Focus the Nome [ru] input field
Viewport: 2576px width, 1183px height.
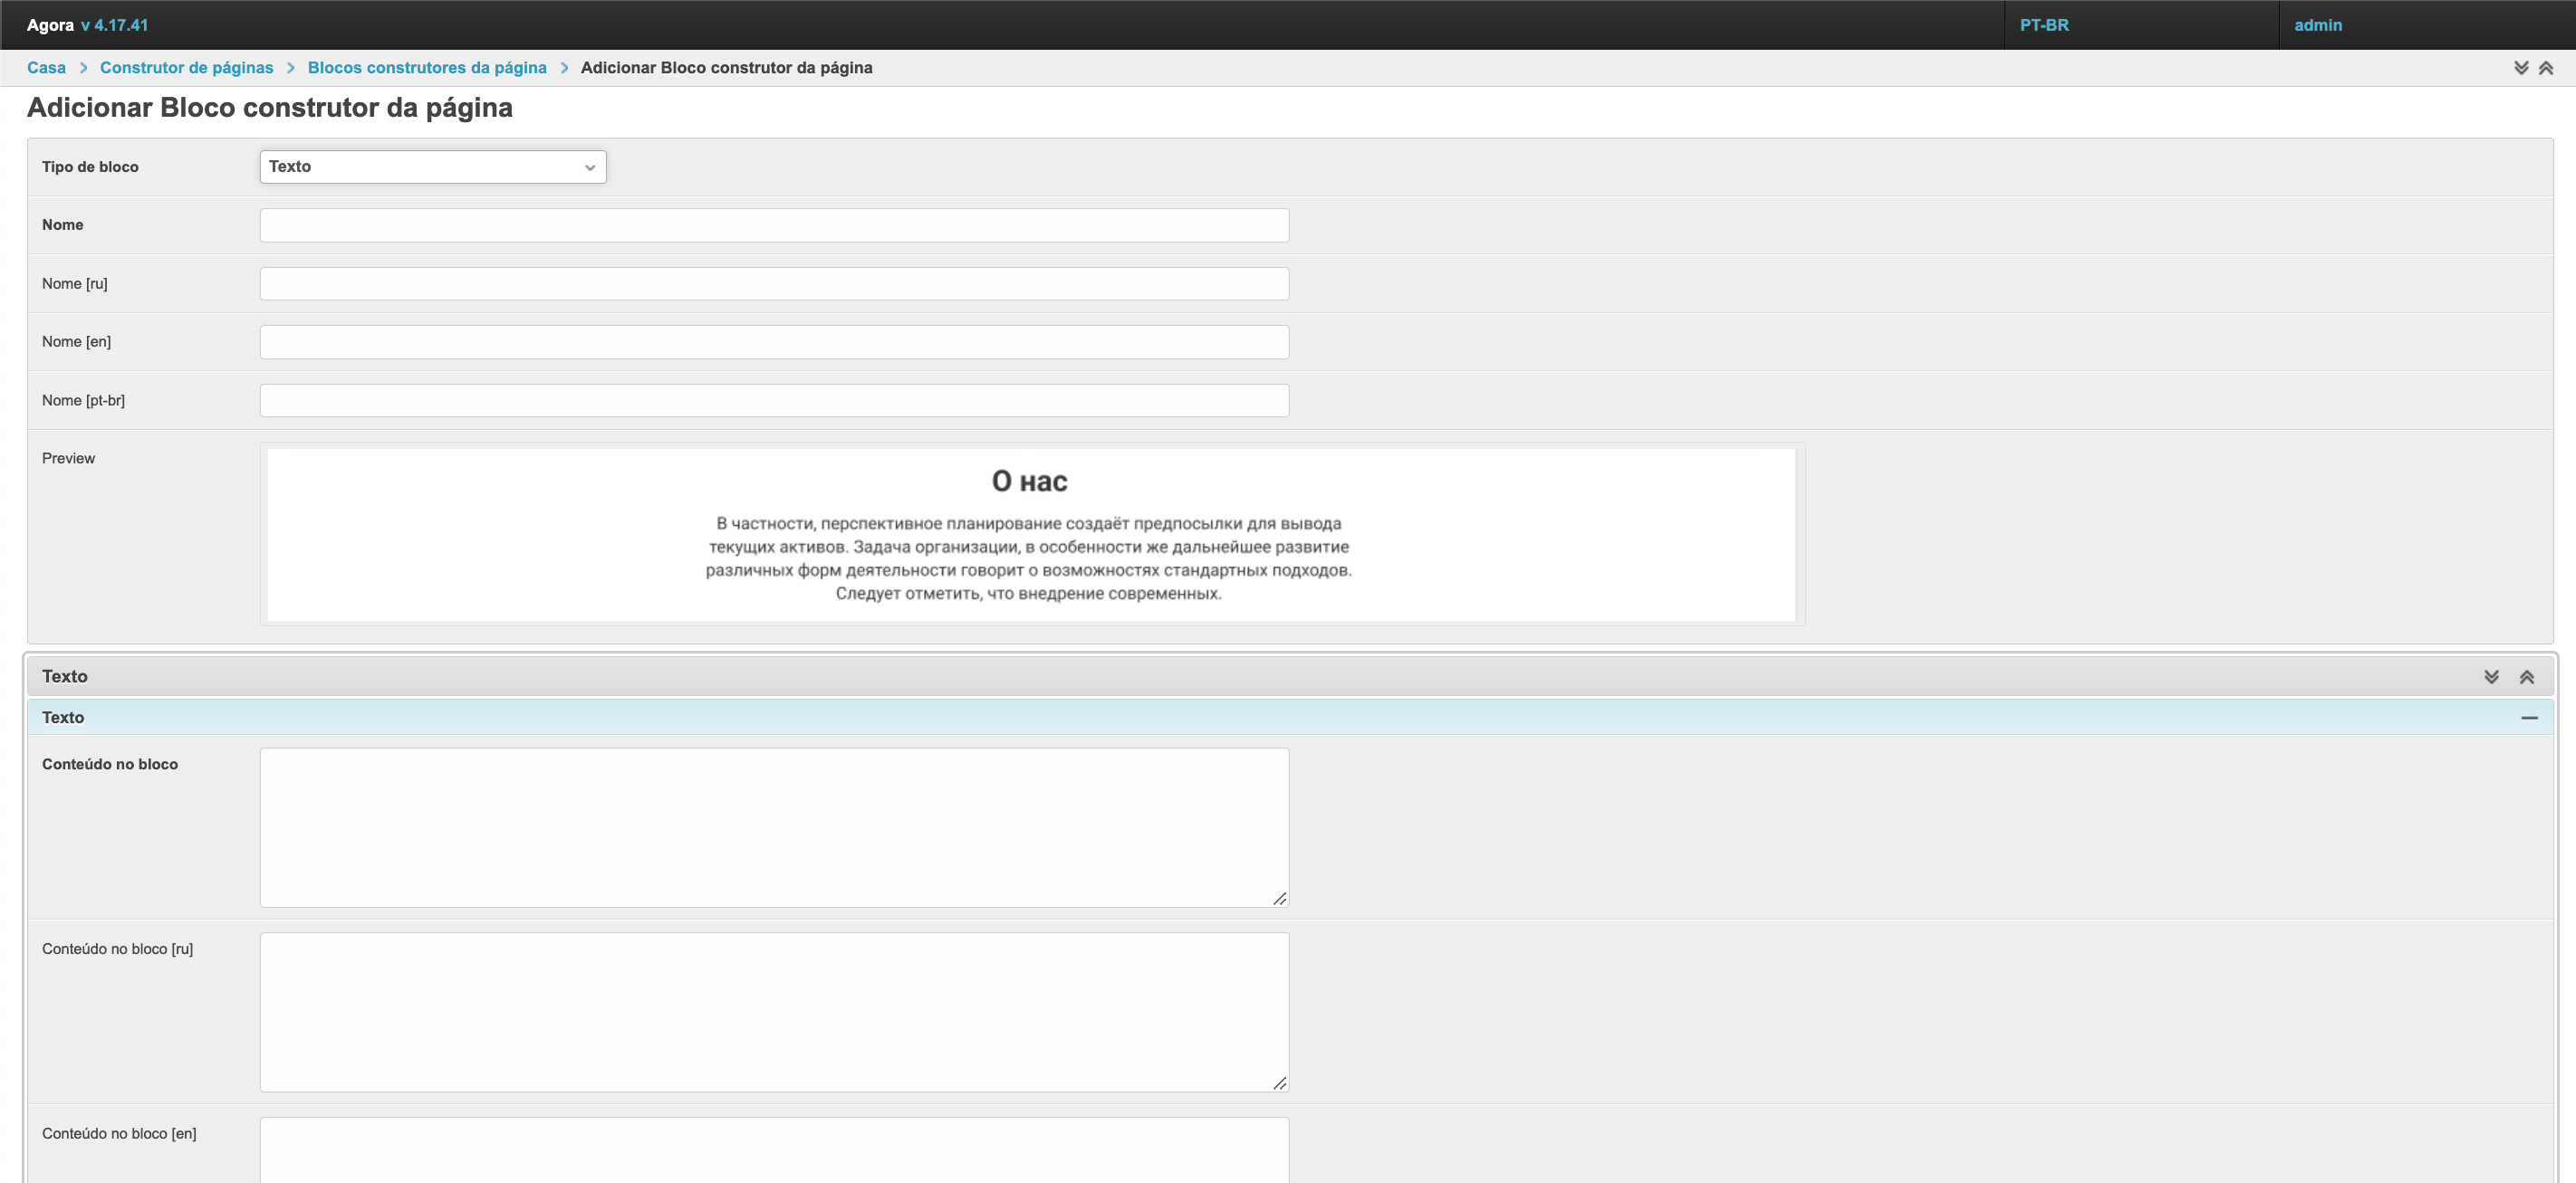pos(774,284)
